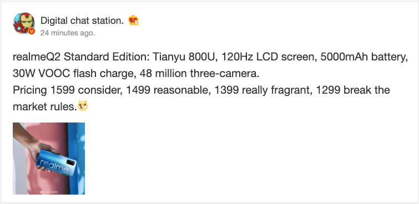Click the 30W VOOC flash charge text
Viewport: 419px width, 204px height.
click(73, 74)
